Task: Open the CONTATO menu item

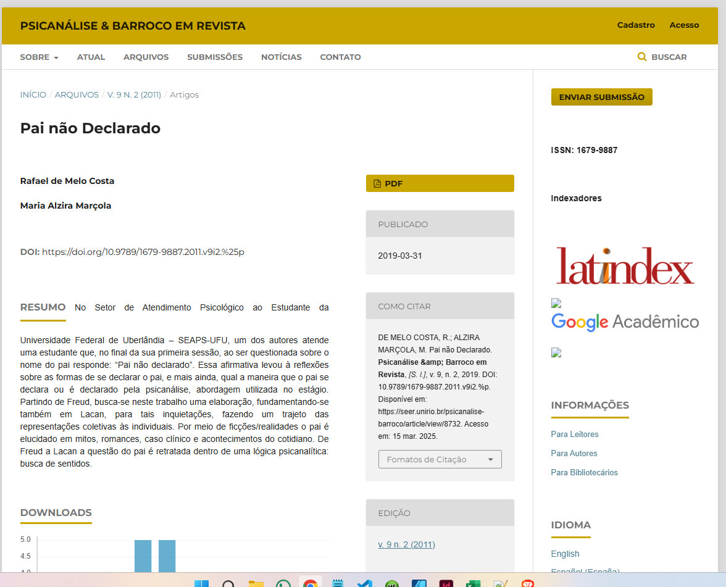Action: 340,57
